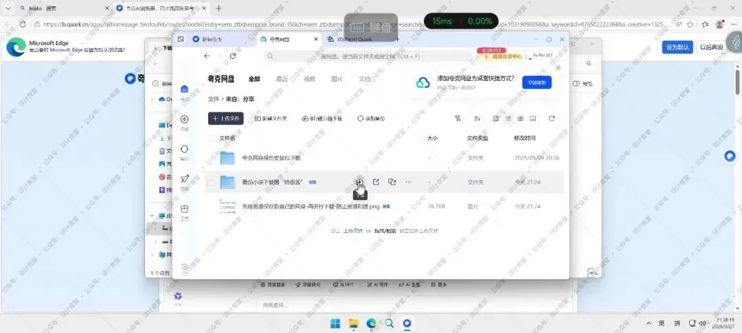Click the sidebar toggle icon left of Quark tabs
The image size is (742, 333).
[181, 40]
